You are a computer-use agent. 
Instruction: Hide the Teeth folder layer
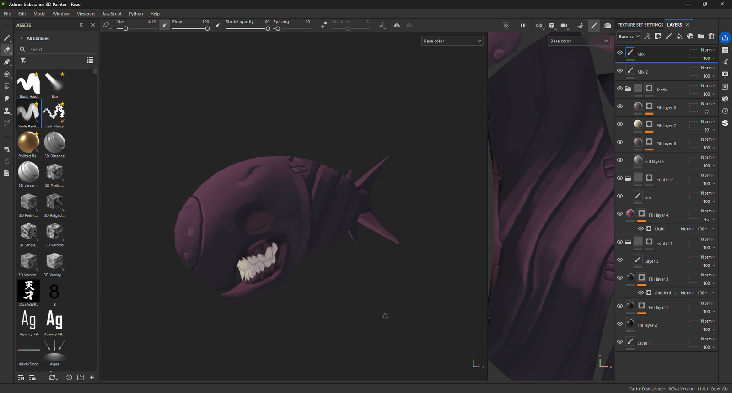tap(619, 89)
